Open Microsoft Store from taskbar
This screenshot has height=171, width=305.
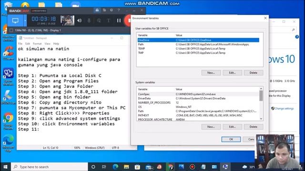pos(137,167)
